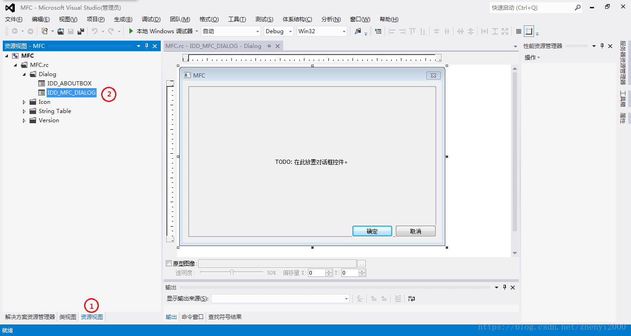Expand the String Table folder node
Screen dimensions: 631x336
coord(24,111)
